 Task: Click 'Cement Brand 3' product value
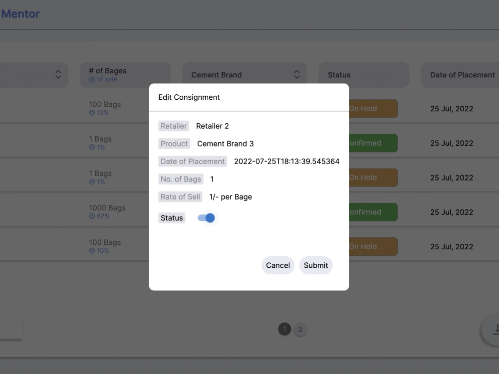tap(226, 144)
